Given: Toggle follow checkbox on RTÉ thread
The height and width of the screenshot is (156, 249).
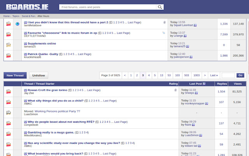Looking at the screenshot, I should pyautogui.click(x=25, y=122).
